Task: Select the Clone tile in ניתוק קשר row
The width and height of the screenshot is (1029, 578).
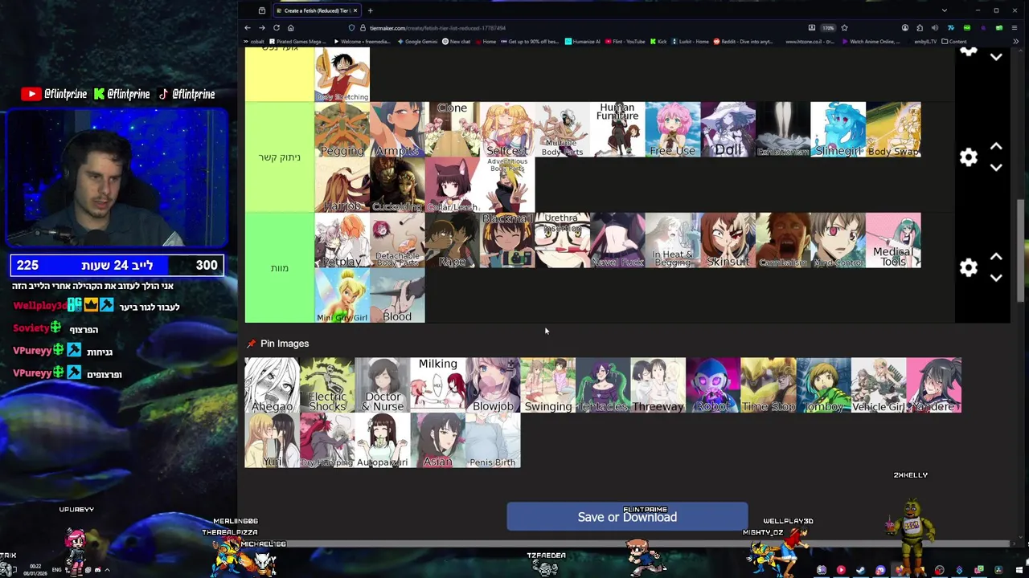Action: 453,129
